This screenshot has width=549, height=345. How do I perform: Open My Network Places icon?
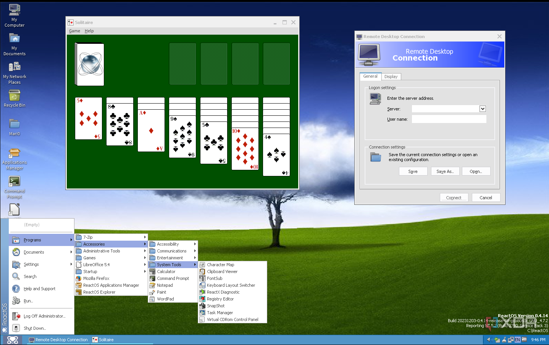point(14,68)
